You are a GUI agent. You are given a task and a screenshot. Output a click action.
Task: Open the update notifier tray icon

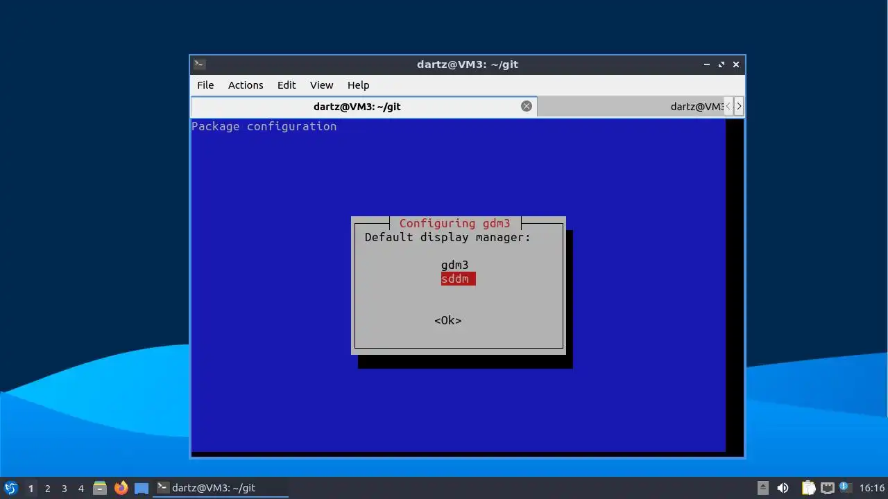pyautogui.click(x=844, y=487)
